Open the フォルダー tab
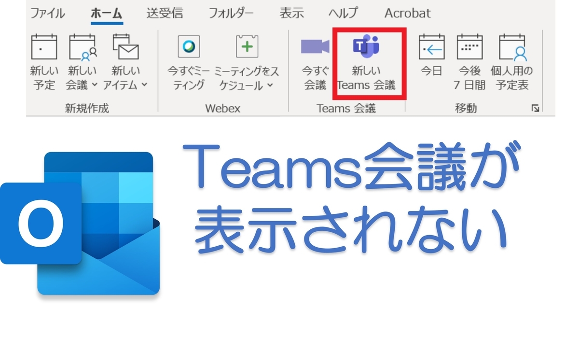 point(231,13)
